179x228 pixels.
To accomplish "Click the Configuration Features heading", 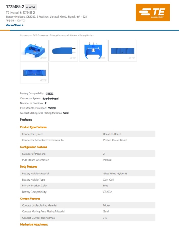I will click(x=33, y=147).
